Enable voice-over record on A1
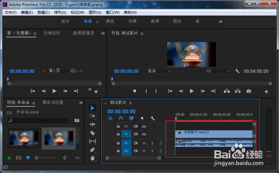Viewport: 279px width, 173px height. click(x=161, y=143)
